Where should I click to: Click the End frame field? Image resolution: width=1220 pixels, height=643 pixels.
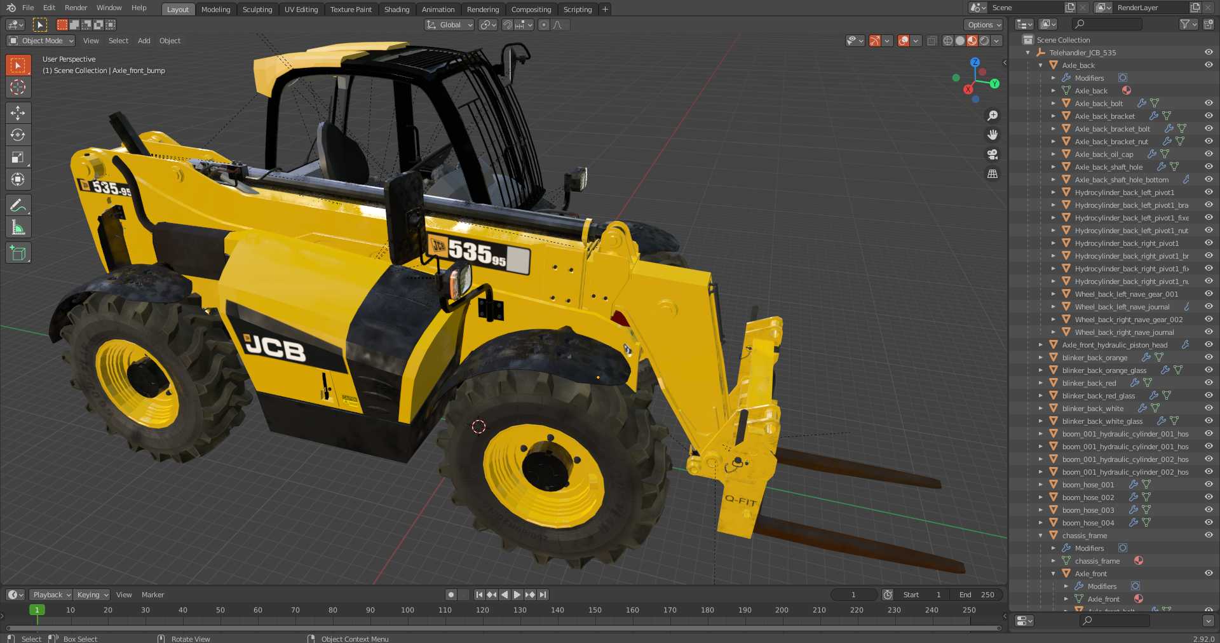[978, 595]
